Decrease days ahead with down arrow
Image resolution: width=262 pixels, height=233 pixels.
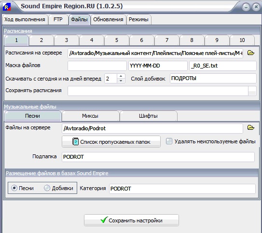pyautogui.click(x=121, y=81)
